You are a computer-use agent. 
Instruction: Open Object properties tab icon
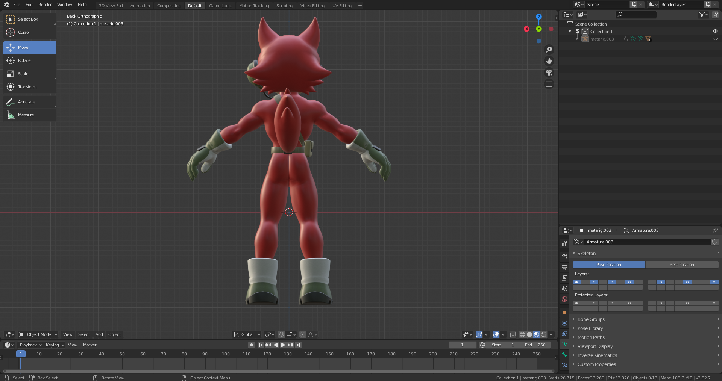(564, 313)
